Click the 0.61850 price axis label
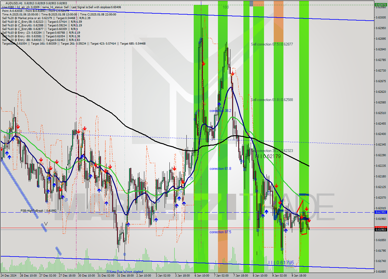The height and width of the screenshot is (279, 388). click(x=381, y=240)
